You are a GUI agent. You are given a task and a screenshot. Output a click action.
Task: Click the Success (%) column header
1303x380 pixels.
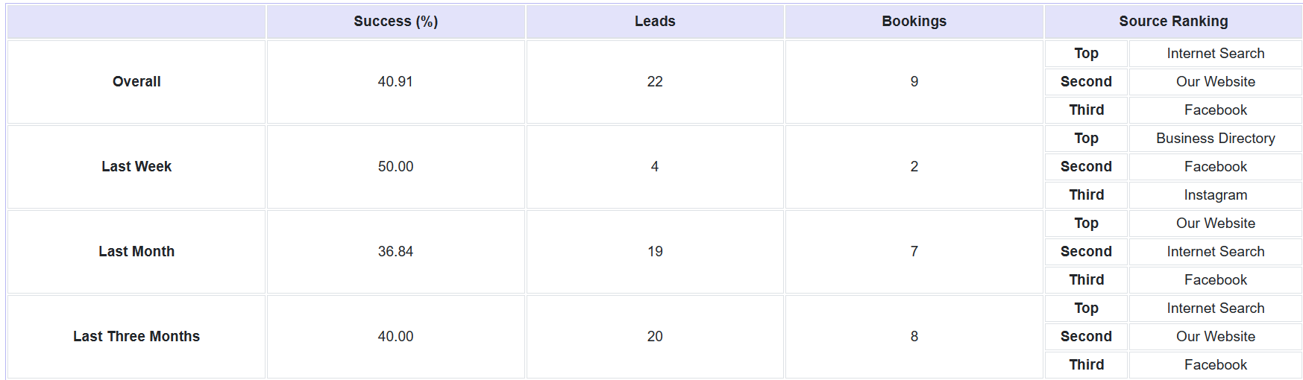coord(395,22)
